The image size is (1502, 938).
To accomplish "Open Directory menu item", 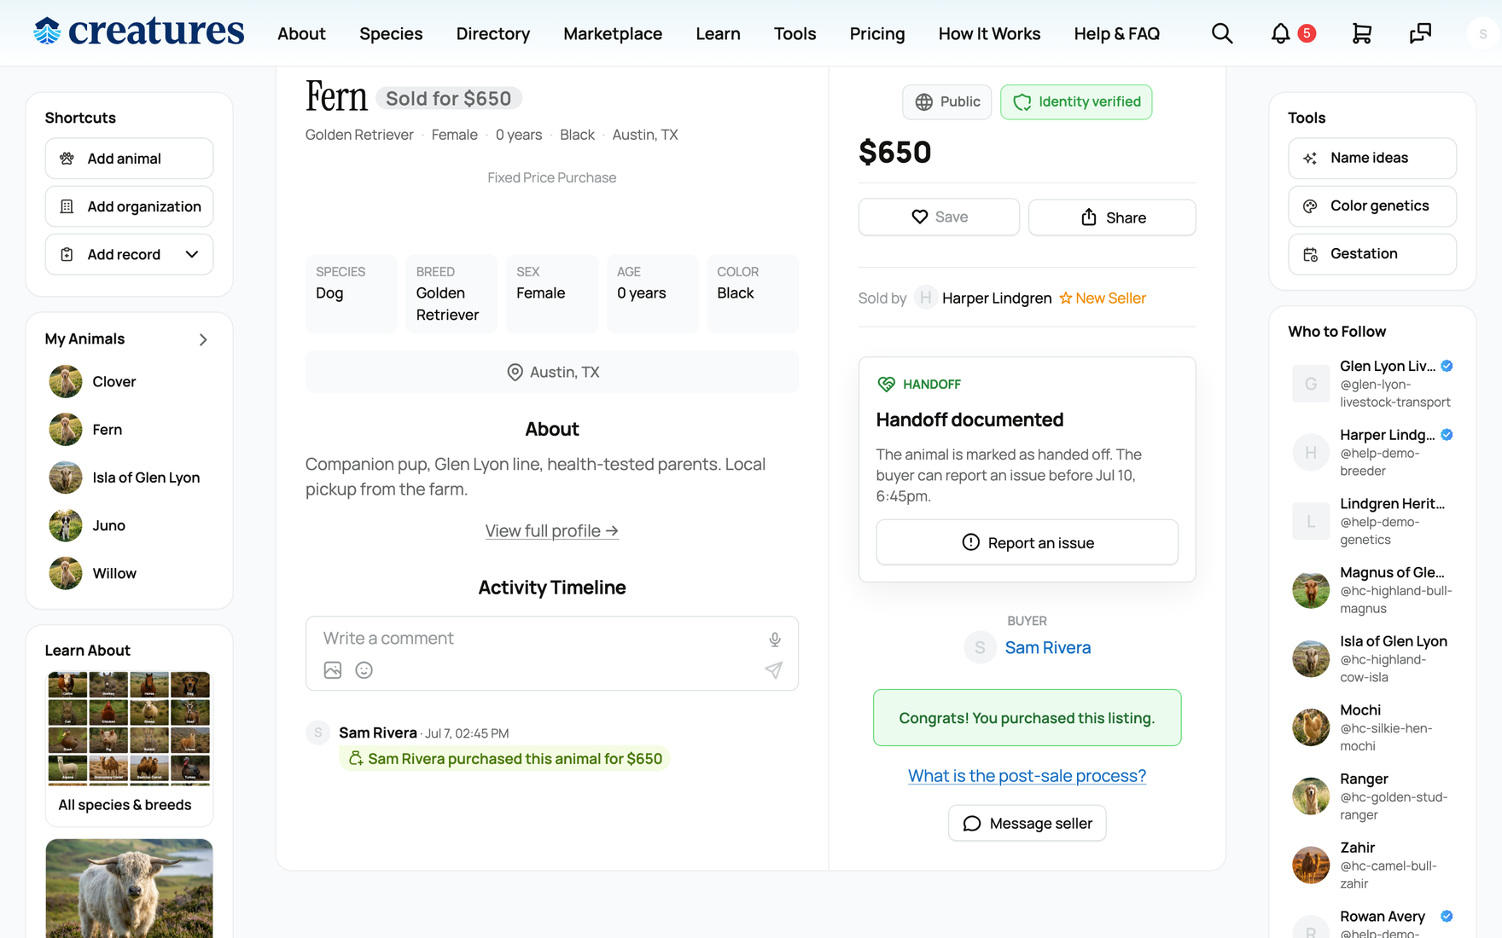I will 493,33.
